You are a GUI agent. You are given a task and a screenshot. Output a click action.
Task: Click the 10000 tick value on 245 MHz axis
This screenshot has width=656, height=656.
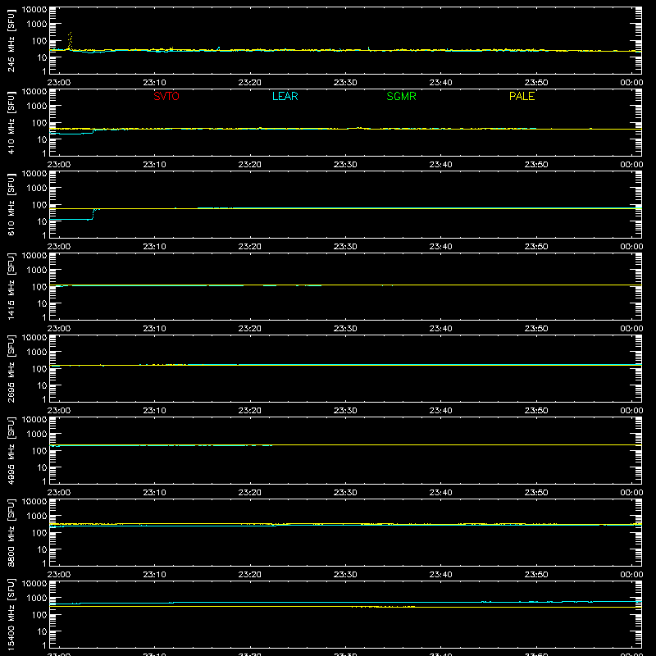pyautogui.click(x=34, y=10)
